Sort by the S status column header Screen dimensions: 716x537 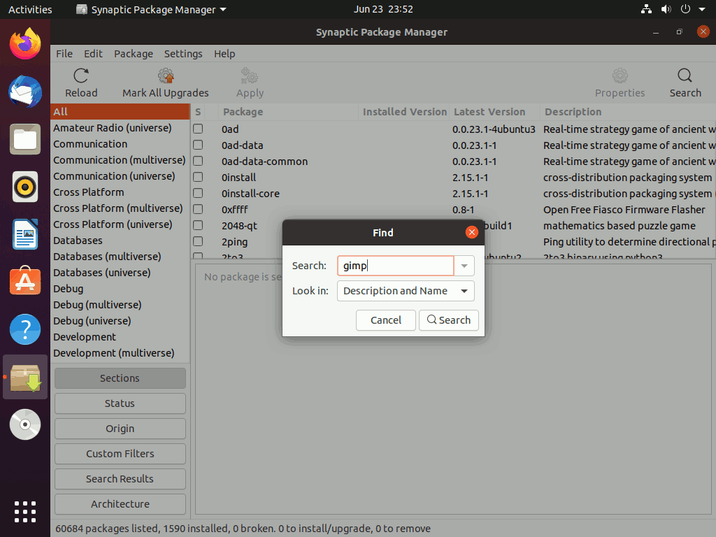click(198, 112)
